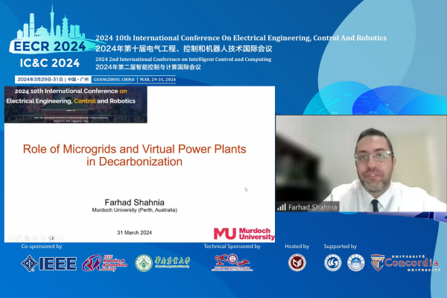This screenshot has width=447, height=298.
Task: Click the second Supported by blue seal
Action: [356, 263]
